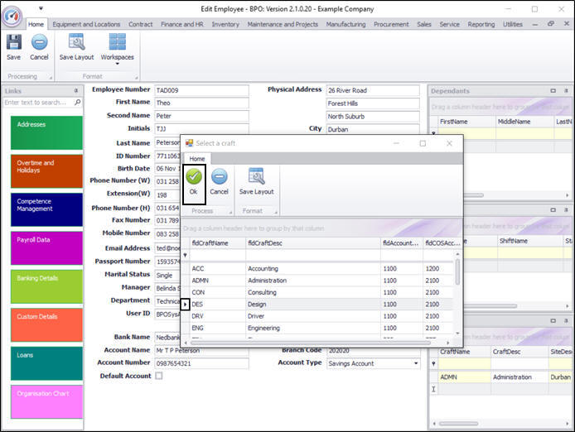Sort by fldCraftDesc column header
The width and height of the screenshot is (575, 432).
[x=313, y=243]
